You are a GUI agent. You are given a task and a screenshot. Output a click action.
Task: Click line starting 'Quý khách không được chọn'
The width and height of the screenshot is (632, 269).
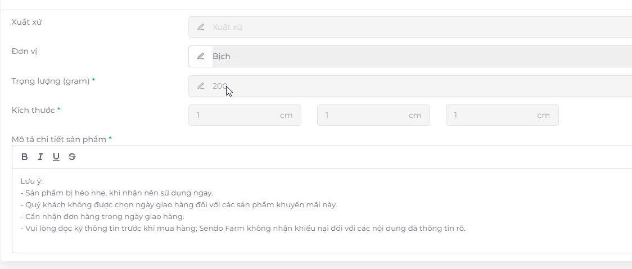tap(179, 204)
